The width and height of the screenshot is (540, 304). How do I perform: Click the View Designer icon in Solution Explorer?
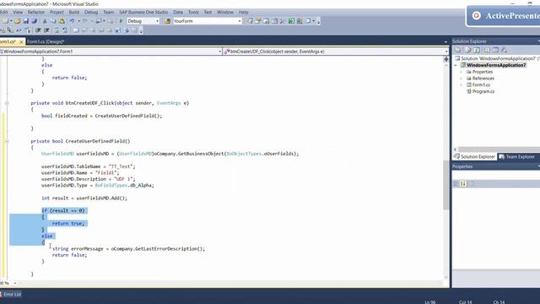coord(495,50)
